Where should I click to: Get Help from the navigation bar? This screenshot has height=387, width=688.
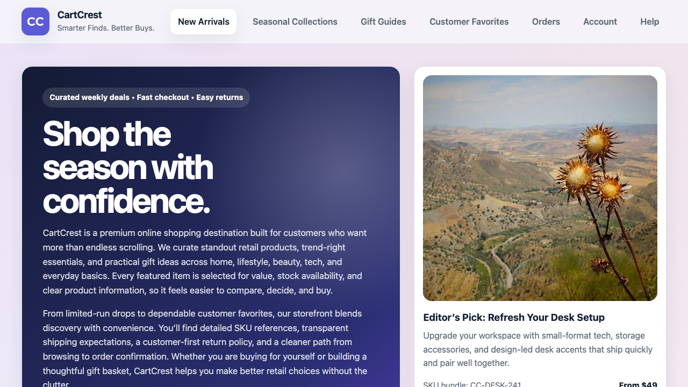tap(649, 21)
